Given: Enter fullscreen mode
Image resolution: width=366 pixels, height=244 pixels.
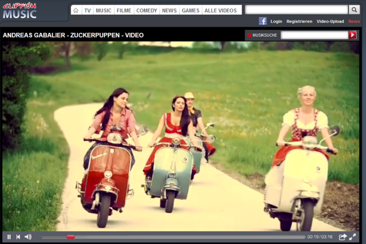Looking at the screenshot, I should 352,237.
